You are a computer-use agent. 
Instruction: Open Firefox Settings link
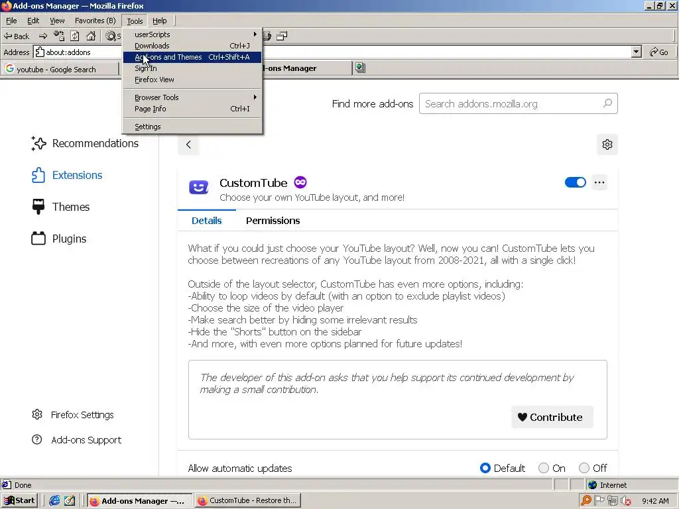tap(73, 415)
